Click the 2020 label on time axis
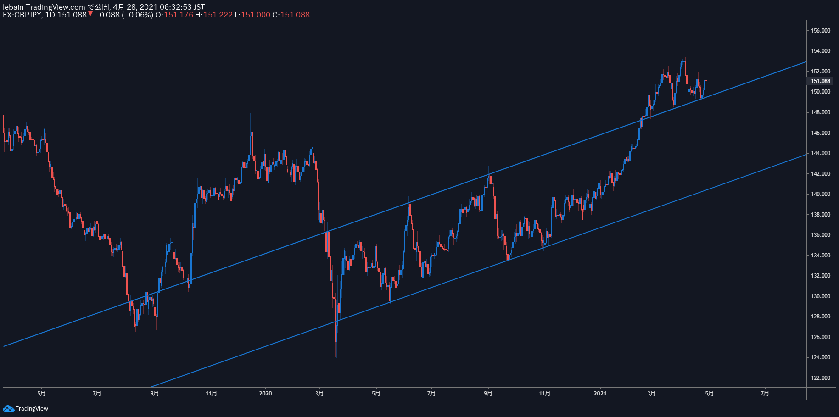Image resolution: width=839 pixels, height=417 pixels. click(265, 393)
